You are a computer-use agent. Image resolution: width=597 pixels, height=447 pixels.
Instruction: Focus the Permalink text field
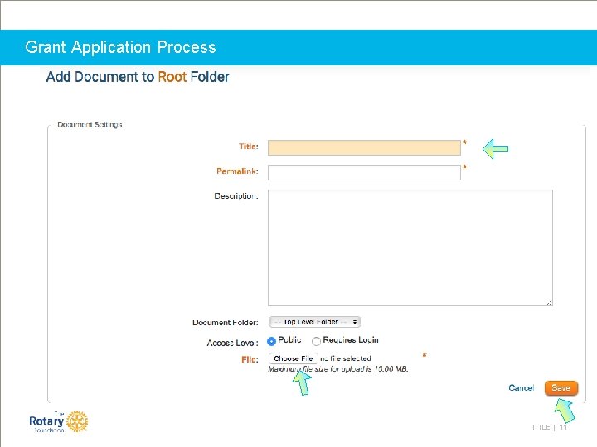tap(364, 172)
